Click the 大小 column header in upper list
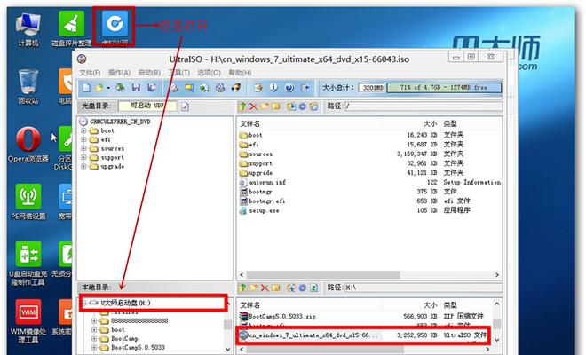The width and height of the screenshot is (586, 355). tap(430, 123)
